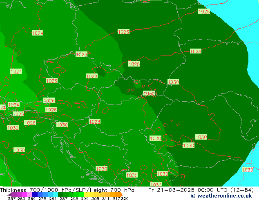
Task: Pick the cyan swatch above legend value 281
Action: pyautogui.click(x=53, y=195)
